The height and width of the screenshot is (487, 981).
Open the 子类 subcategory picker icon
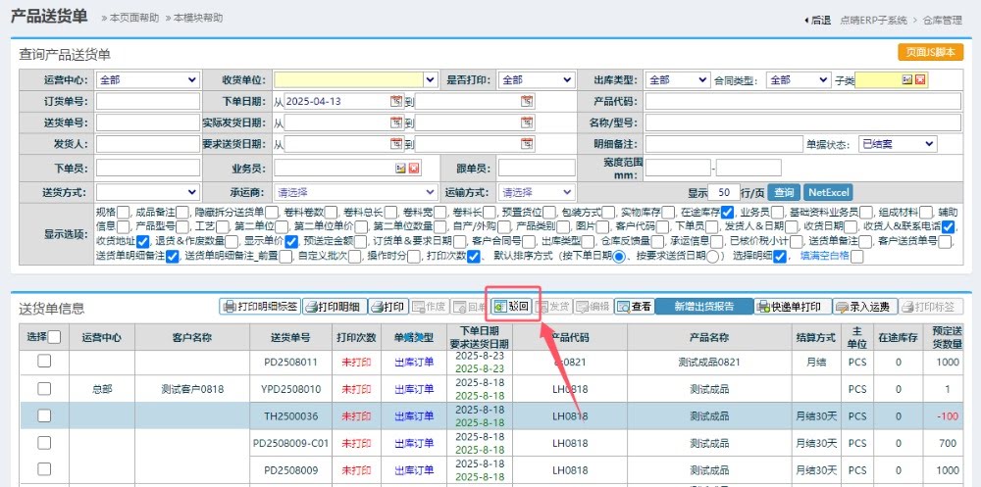[907, 79]
